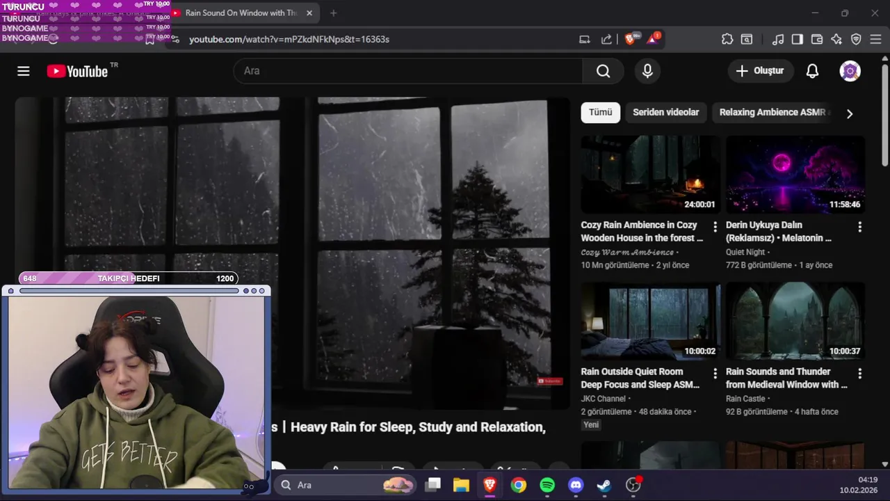
Task: Click the browser address bar URL
Action: tap(289, 40)
